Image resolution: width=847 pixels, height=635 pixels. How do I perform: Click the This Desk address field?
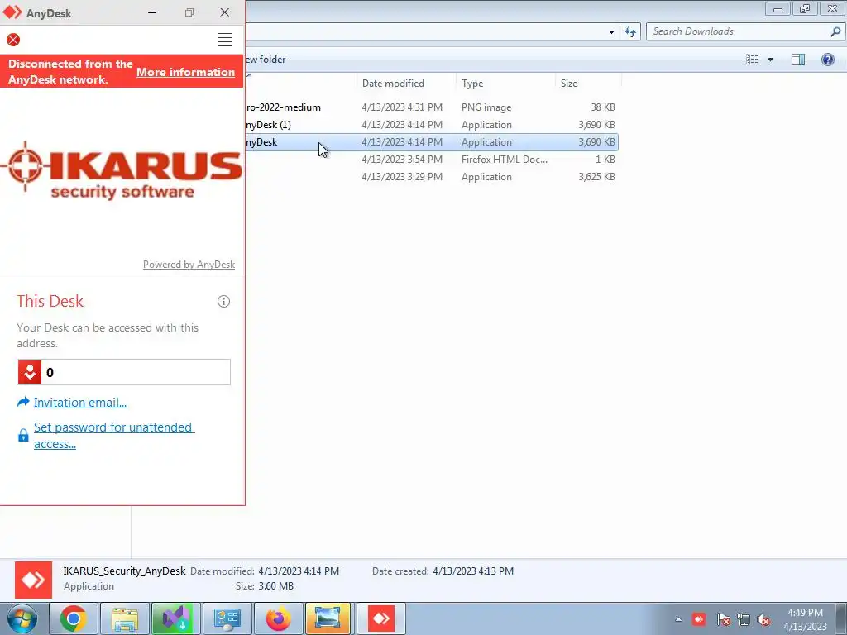pos(124,372)
